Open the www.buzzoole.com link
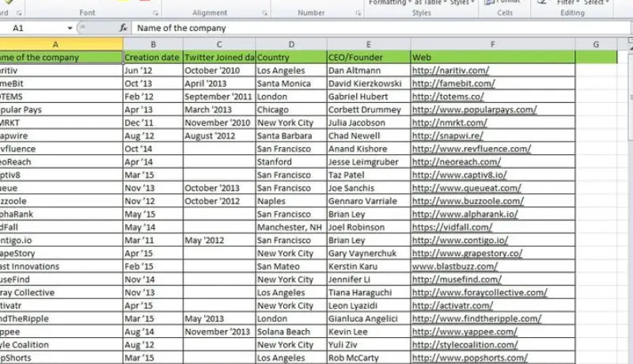633x364 pixels. tap(468, 201)
